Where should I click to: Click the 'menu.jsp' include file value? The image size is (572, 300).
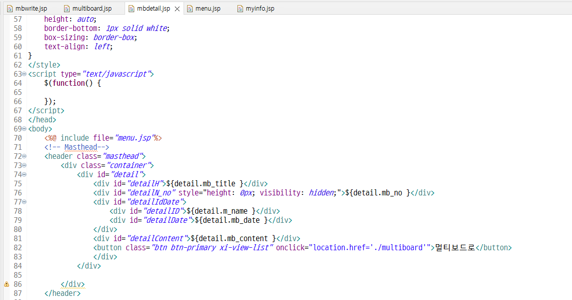tap(134, 138)
